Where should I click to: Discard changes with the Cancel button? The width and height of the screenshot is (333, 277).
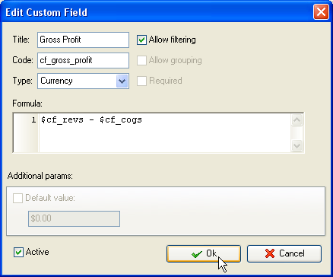click(284, 253)
